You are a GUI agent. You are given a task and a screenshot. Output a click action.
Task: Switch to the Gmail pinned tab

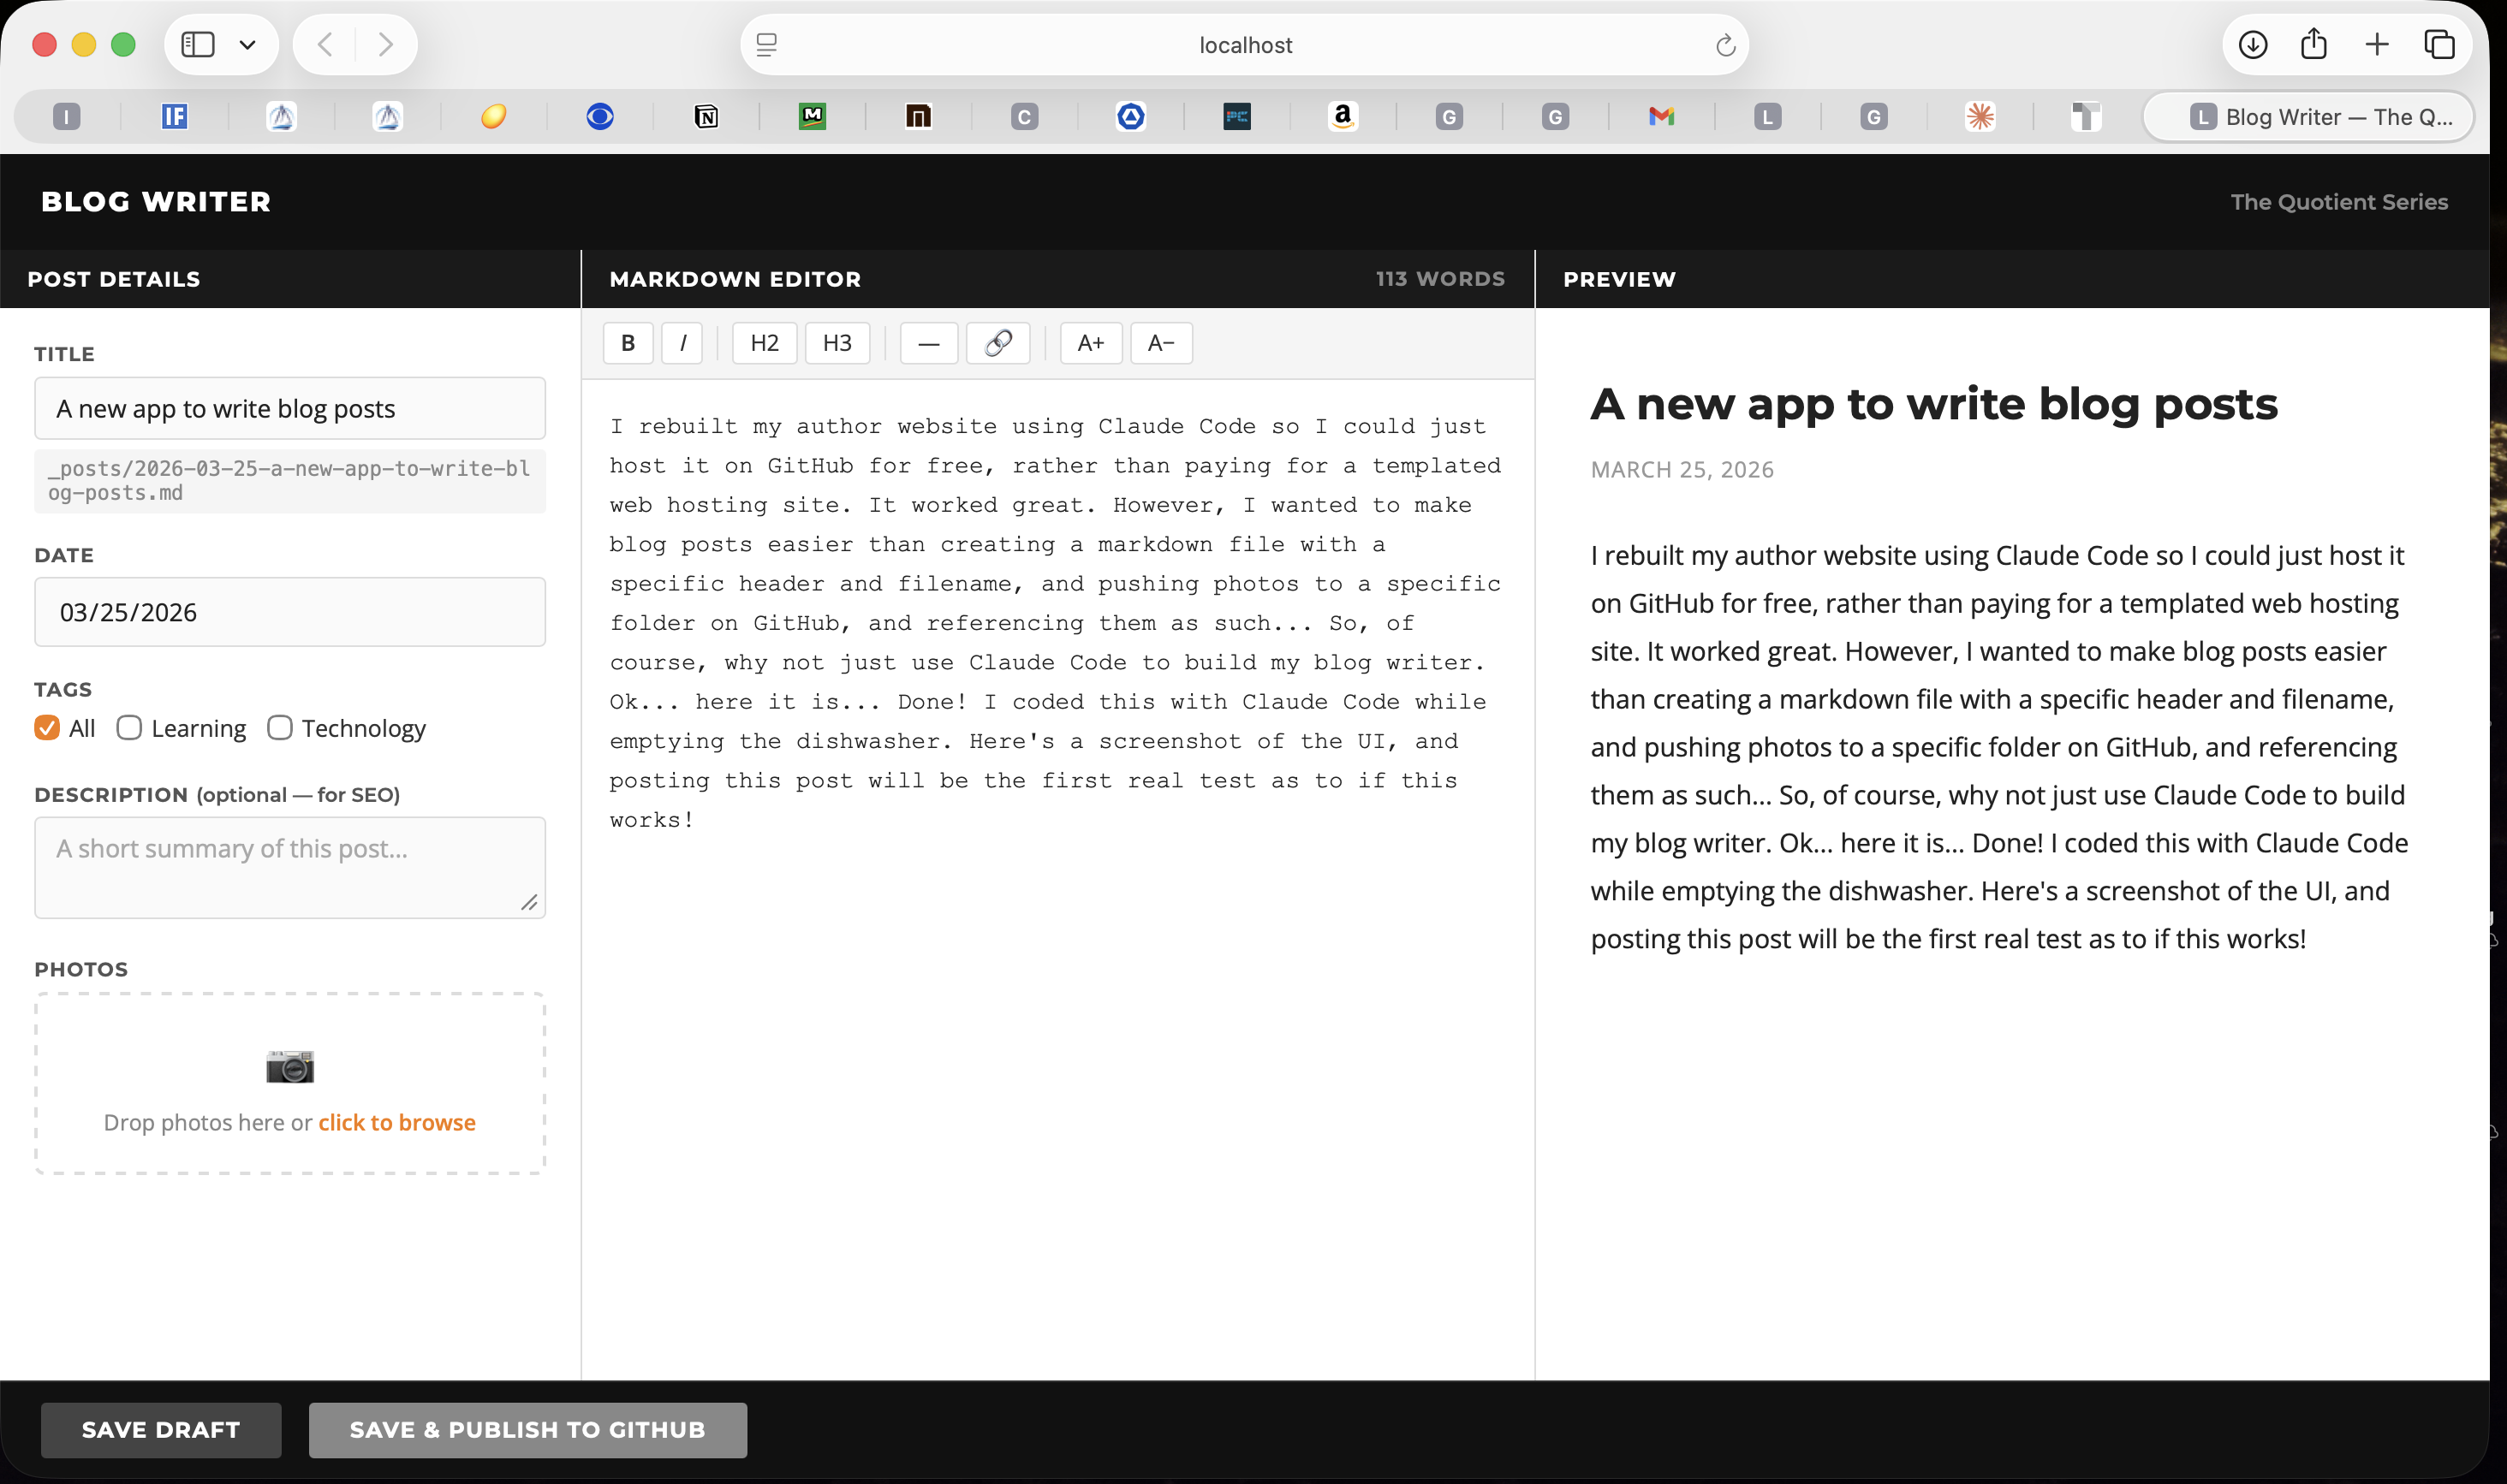click(1661, 117)
